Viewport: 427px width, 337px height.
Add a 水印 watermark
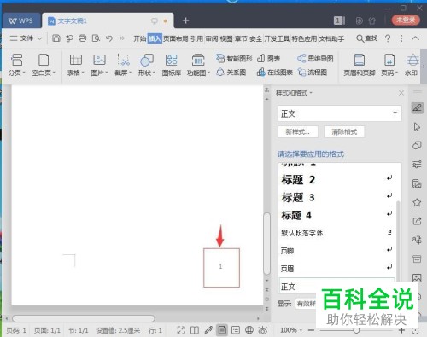(x=412, y=65)
